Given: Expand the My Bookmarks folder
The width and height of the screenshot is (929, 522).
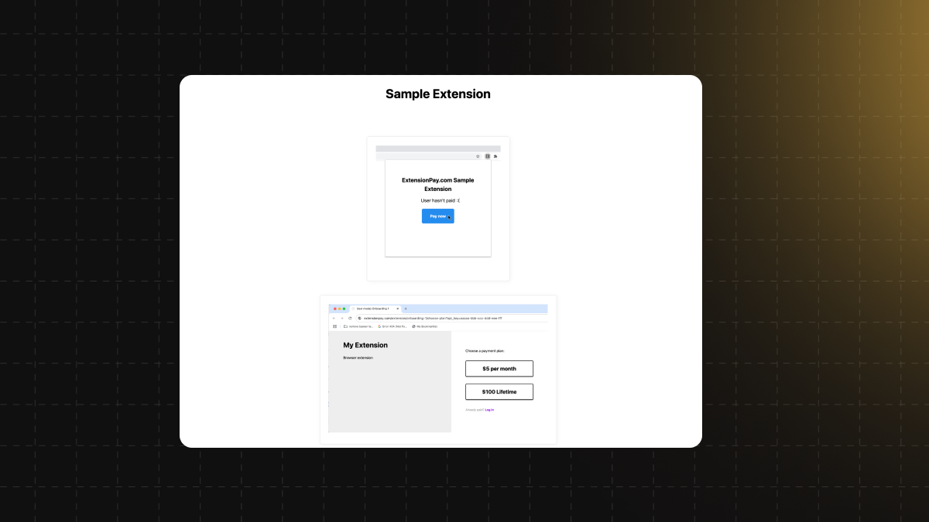Looking at the screenshot, I should [x=422, y=326].
